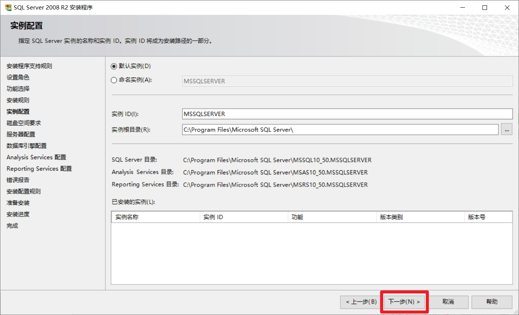
Task: Select the 安装规则 step
Action: click(x=18, y=100)
